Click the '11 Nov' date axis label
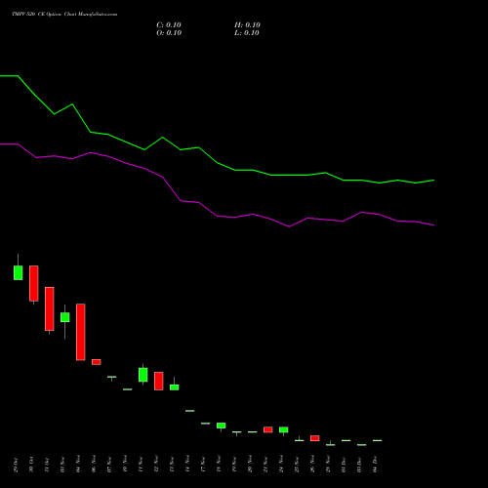 tap(141, 465)
